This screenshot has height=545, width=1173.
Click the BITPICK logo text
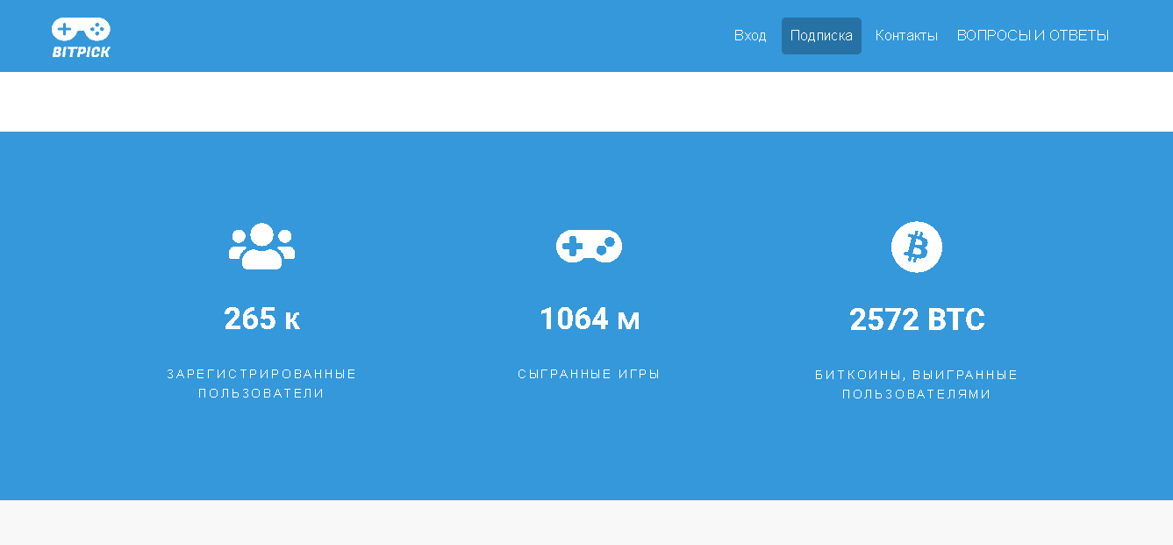[81, 52]
